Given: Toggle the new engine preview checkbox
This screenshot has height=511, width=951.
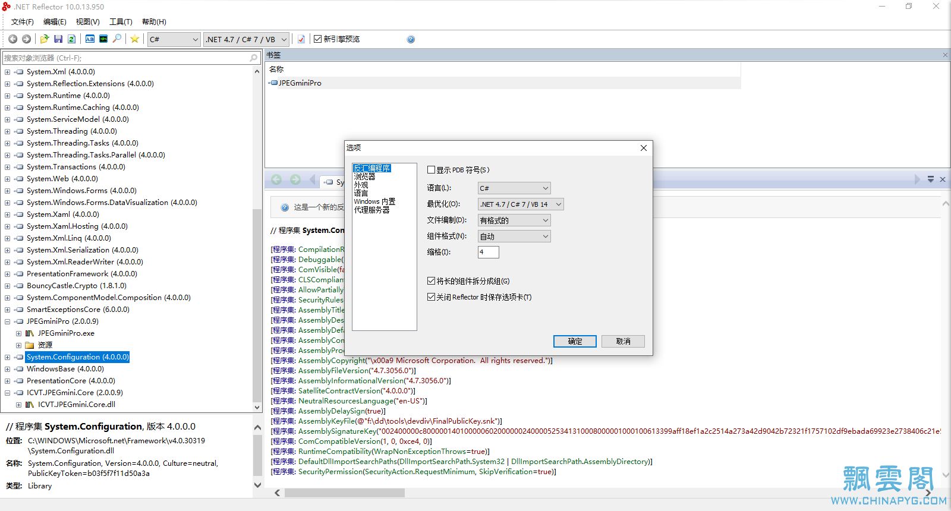Looking at the screenshot, I should pyautogui.click(x=317, y=39).
